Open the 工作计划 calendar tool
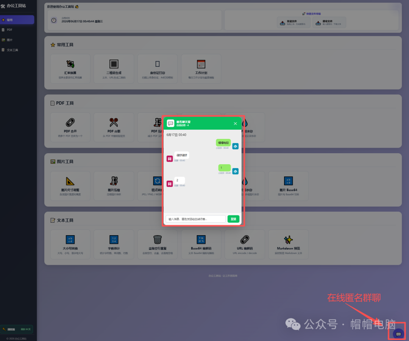 click(201, 69)
